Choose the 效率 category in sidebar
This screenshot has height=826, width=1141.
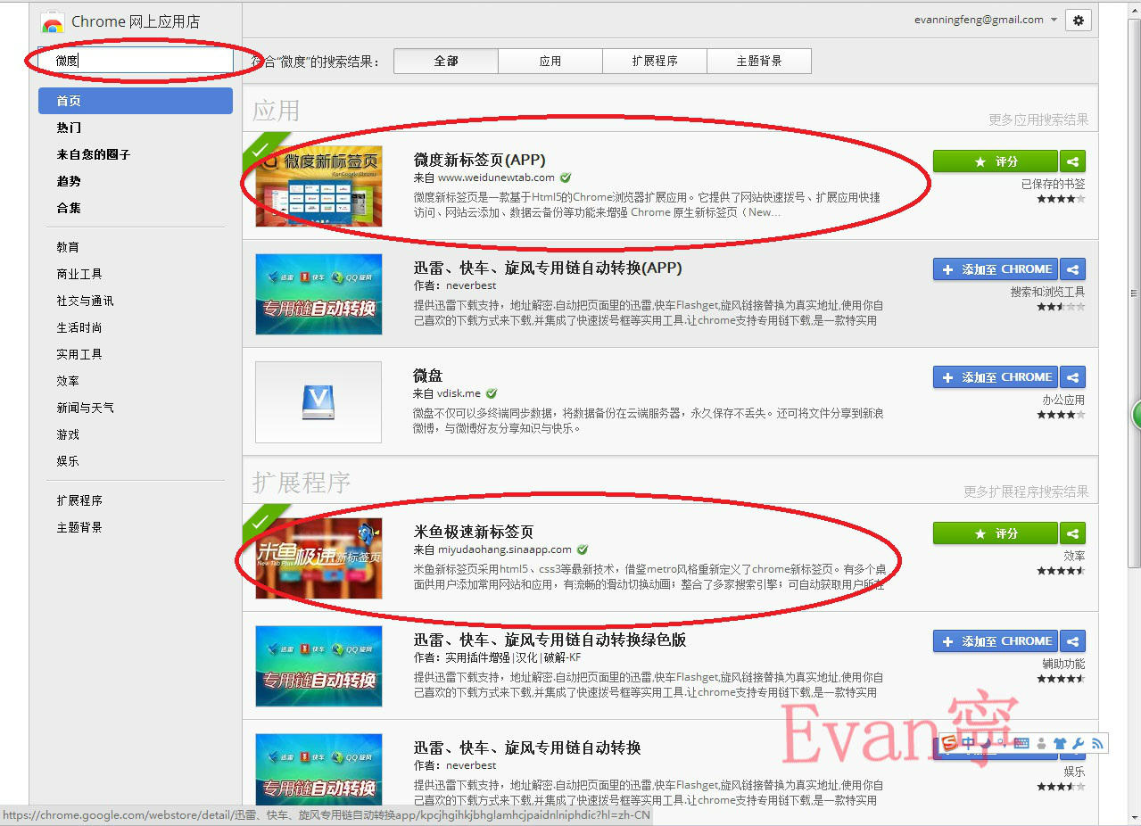(68, 381)
